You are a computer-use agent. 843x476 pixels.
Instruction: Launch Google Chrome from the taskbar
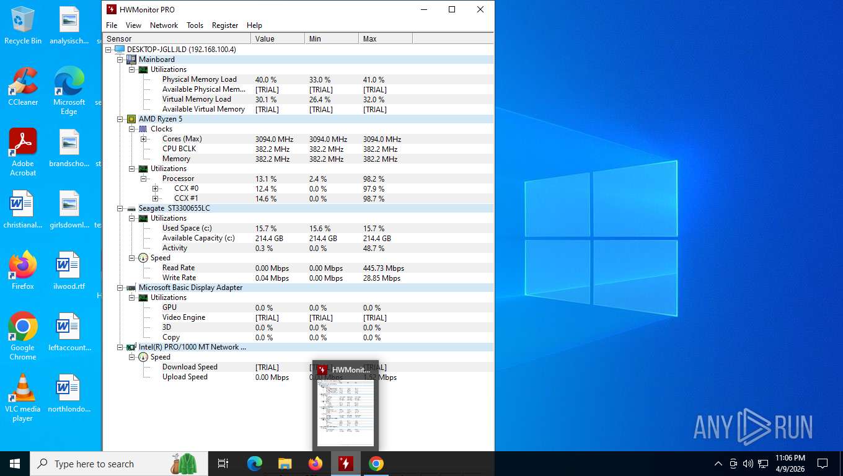pos(376,464)
